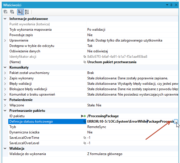Select the 'Stała: Nie' value

[x=94, y=105]
